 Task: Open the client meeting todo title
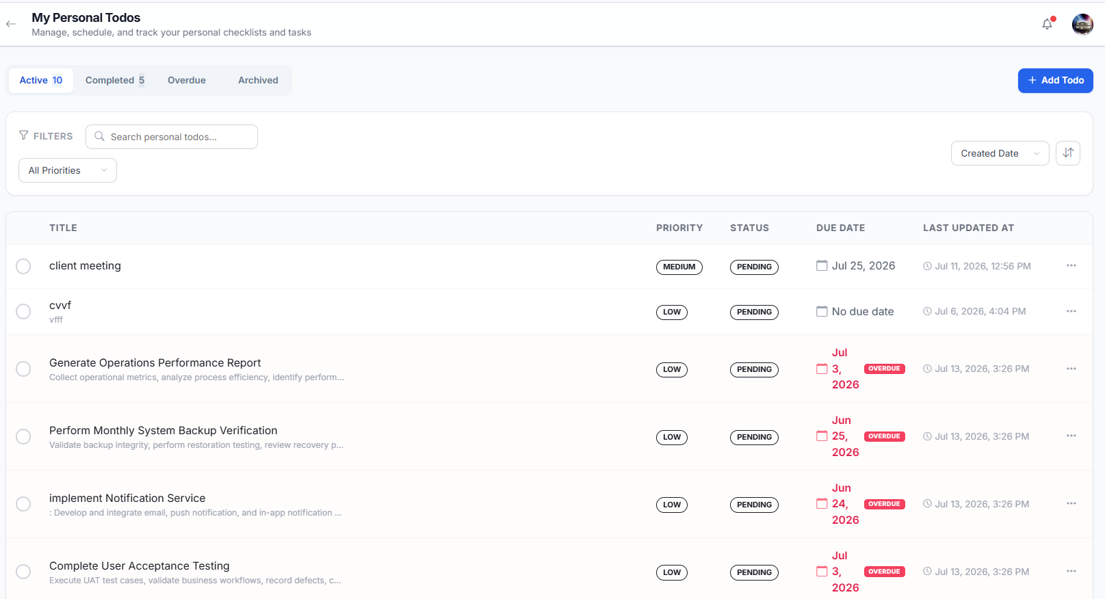85,266
